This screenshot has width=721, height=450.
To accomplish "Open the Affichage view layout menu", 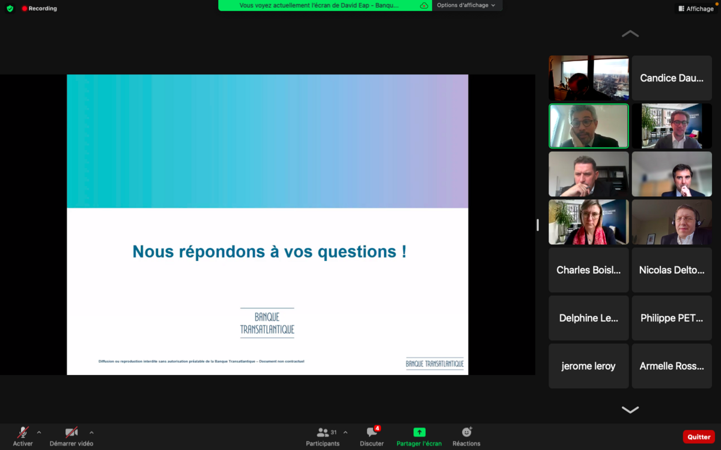I will tap(696, 8).
